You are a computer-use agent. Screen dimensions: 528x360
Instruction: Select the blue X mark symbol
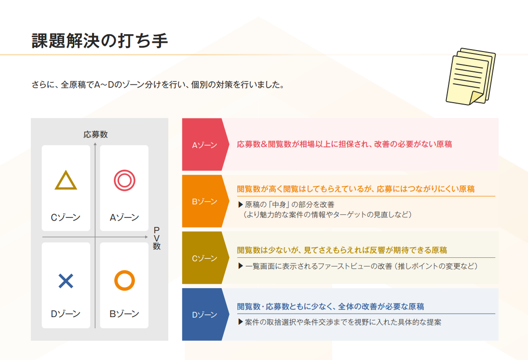(66, 281)
